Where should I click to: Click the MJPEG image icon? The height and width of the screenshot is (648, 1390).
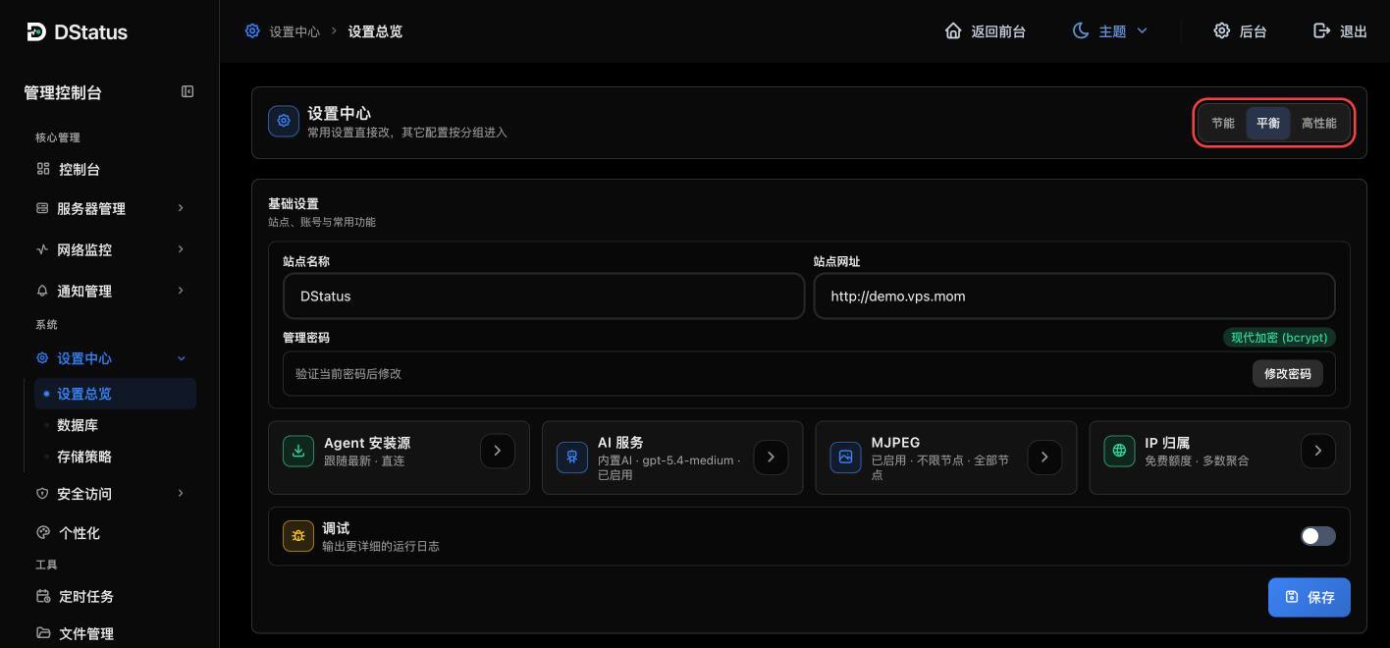click(x=846, y=457)
